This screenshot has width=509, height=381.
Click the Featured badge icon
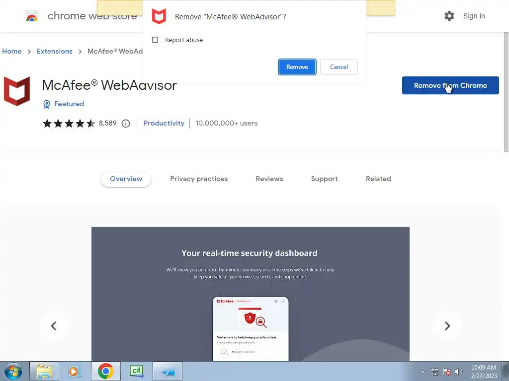(x=47, y=104)
